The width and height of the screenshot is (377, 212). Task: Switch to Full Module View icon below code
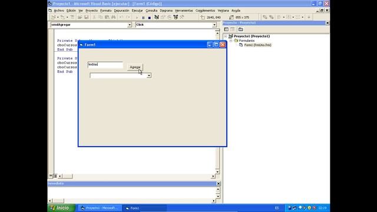55,176
